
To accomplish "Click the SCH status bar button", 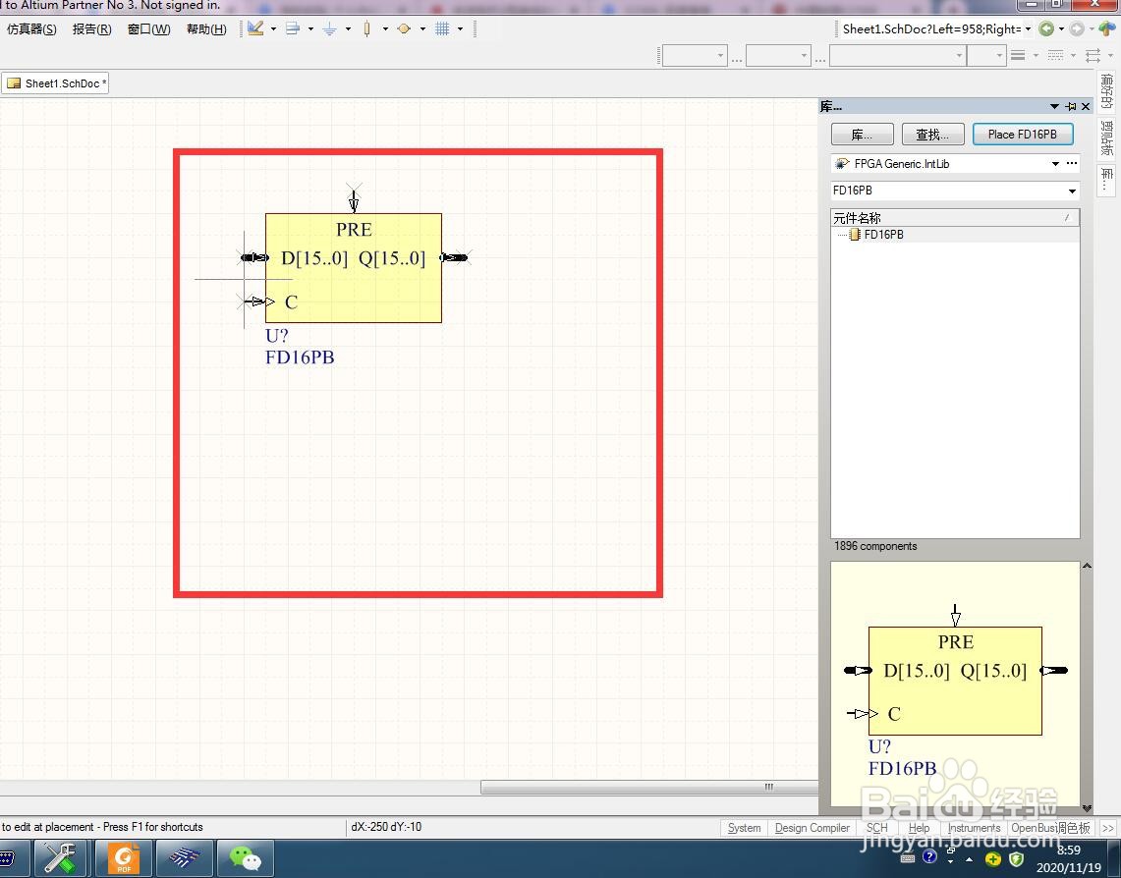I will click(877, 828).
